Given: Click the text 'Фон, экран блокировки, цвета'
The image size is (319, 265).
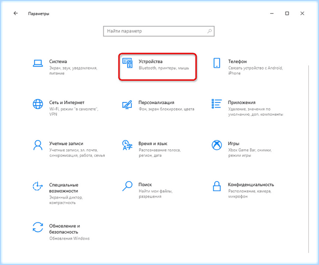Looking at the screenshot, I should pyautogui.click(x=166, y=109).
